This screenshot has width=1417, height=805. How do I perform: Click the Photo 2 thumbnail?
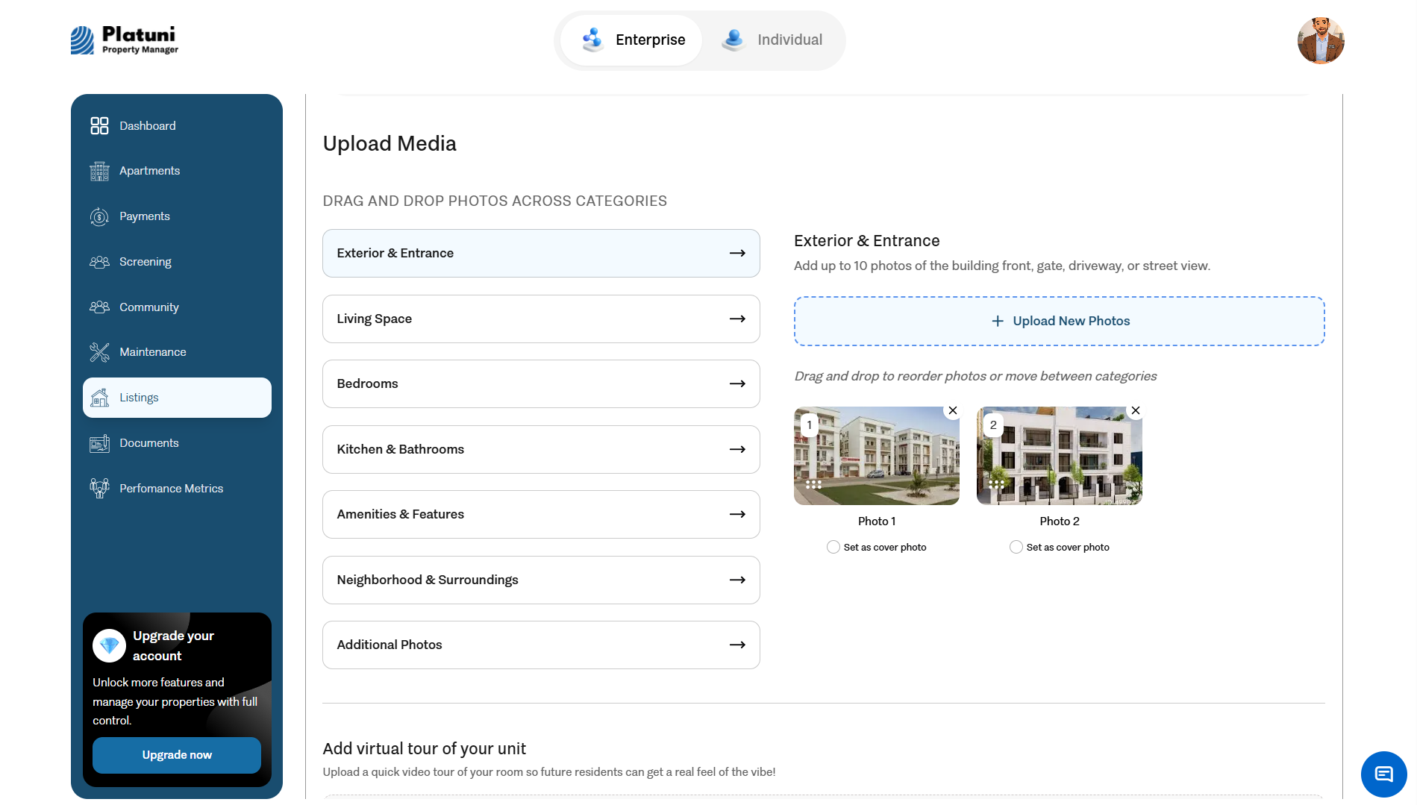(x=1060, y=456)
